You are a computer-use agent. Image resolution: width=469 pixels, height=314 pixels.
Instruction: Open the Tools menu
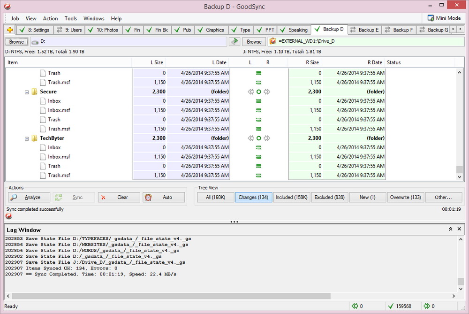[71, 18]
